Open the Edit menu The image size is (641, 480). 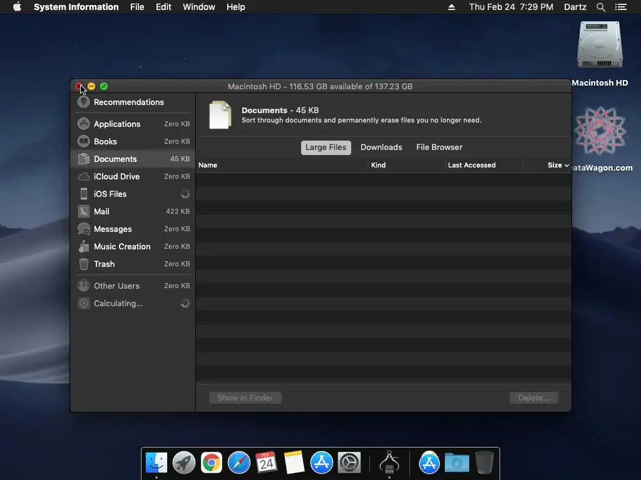(x=163, y=7)
